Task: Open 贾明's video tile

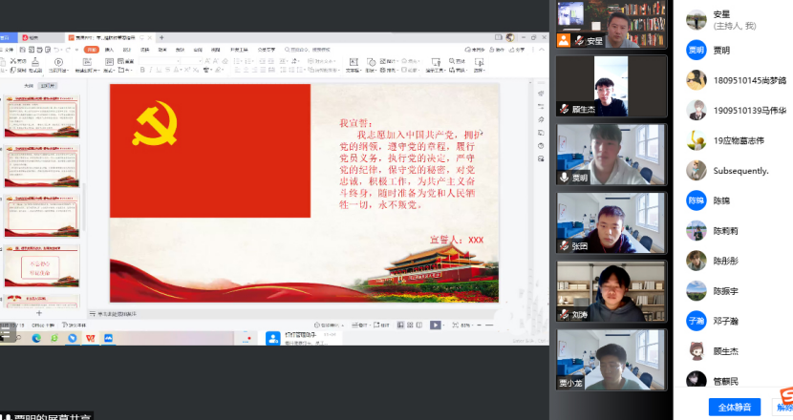Action: coord(611,154)
